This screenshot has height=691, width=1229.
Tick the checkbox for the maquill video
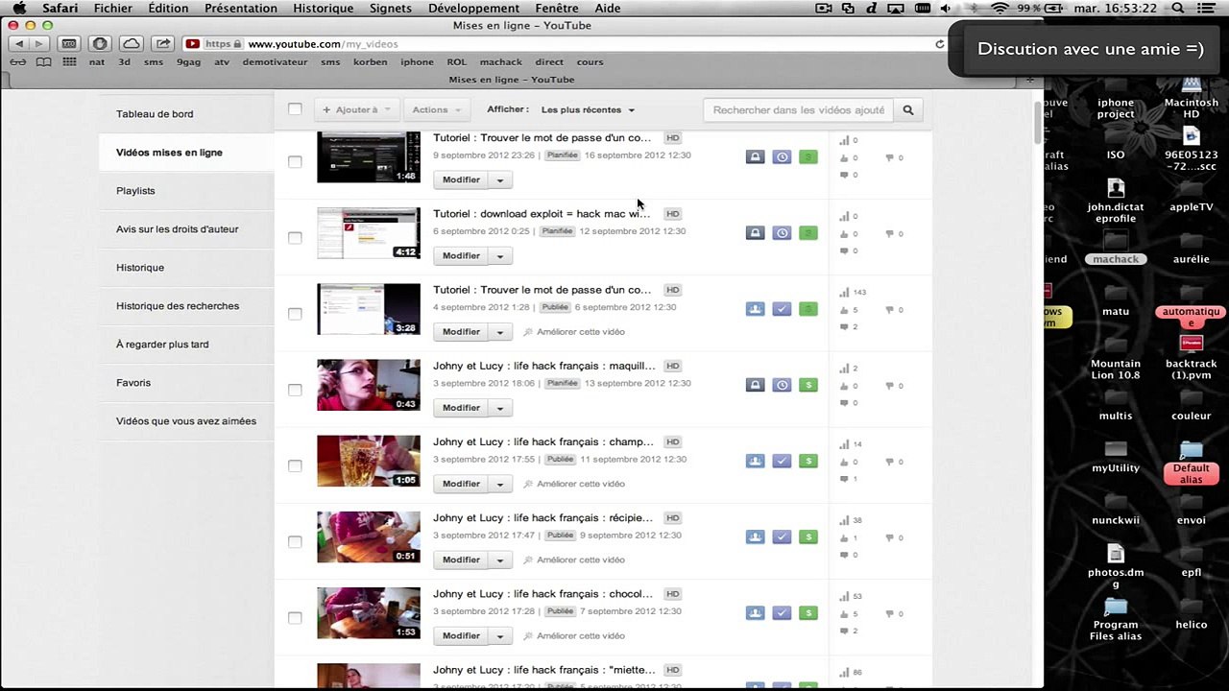coord(295,390)
